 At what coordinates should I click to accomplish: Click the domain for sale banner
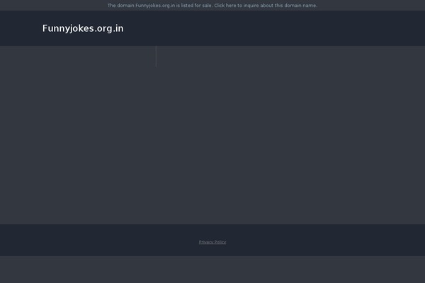click(x=212, y=6)
